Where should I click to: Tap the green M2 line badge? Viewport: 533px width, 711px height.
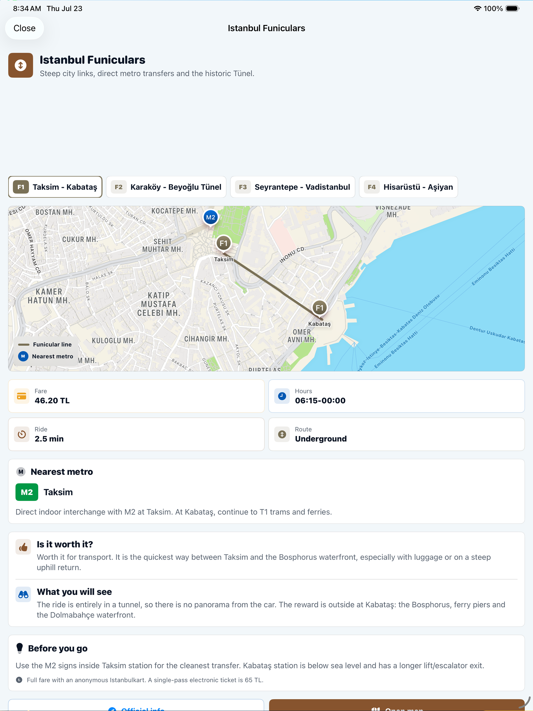click(27, 492)
